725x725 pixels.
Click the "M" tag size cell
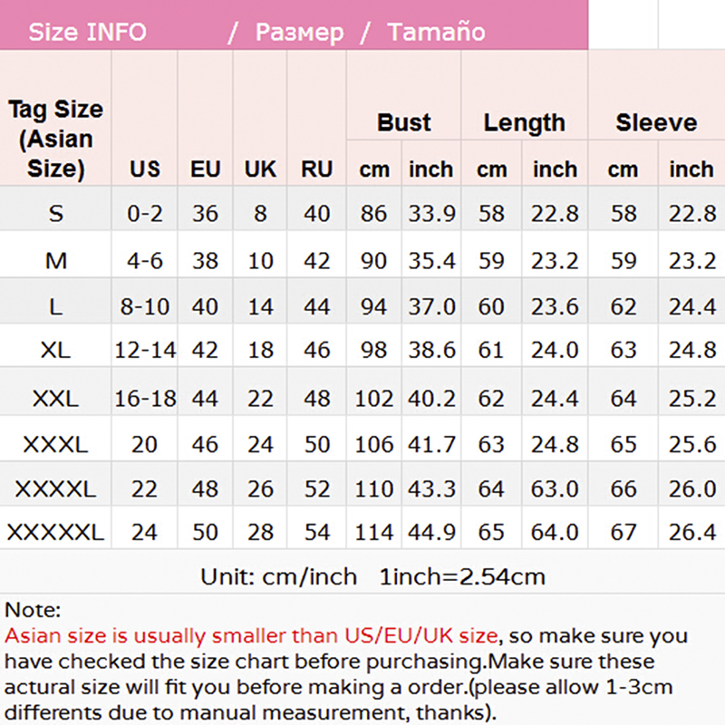click(x=56, y=261)
